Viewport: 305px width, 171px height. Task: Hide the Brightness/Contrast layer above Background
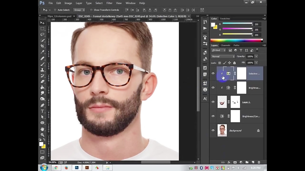coord(213,116)
